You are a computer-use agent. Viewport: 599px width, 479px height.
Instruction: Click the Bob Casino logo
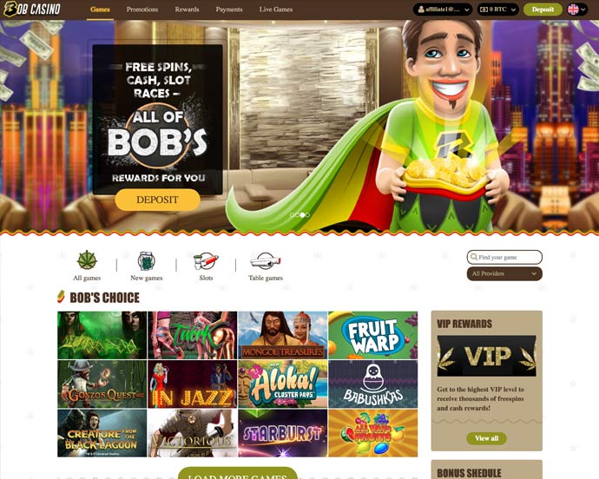coord(32,10)
